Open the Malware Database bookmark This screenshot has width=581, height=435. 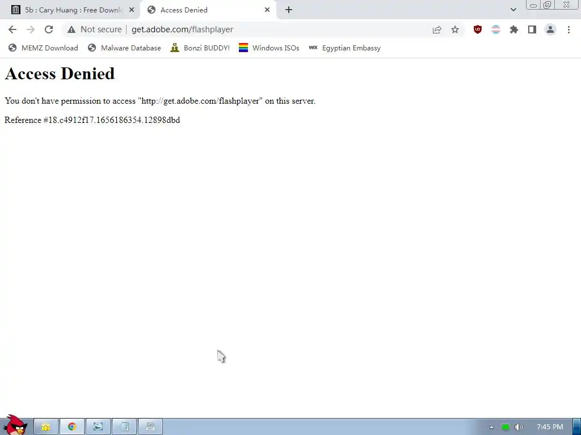124,48
